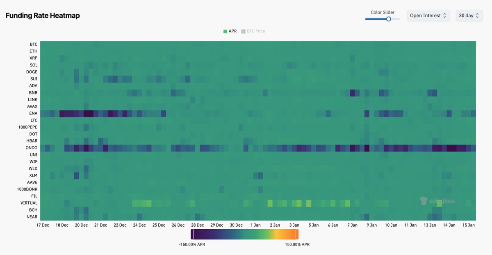Select the 9 Jan date label
Screen dimensions: 492x255
(x=371, y=225)
